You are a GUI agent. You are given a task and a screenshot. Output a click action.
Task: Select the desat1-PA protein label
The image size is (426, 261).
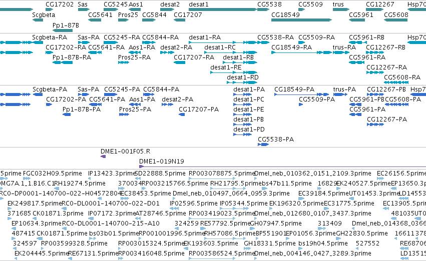(x=249, y=89)
